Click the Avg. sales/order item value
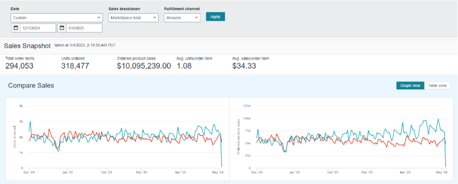The width and height of the screenshot is (458, 184). click(x=244, y=66)
